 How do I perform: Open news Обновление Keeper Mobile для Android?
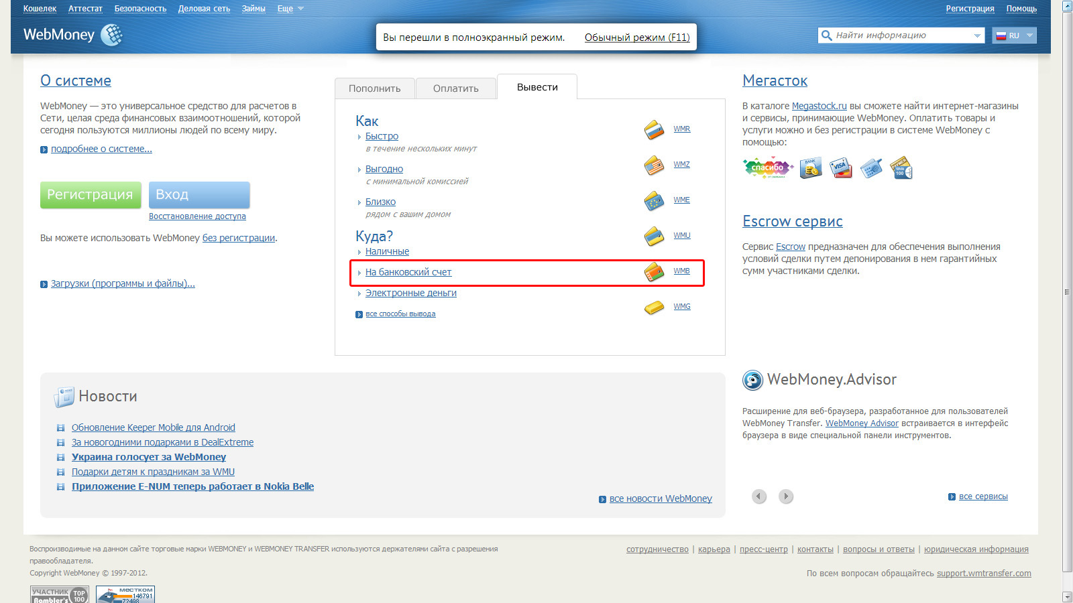[154, 427]
